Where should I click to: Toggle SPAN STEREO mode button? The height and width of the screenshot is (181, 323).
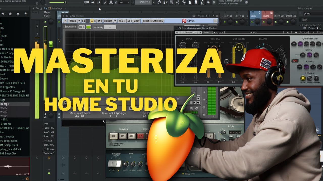pyautogui.click(x=122, y=21)
